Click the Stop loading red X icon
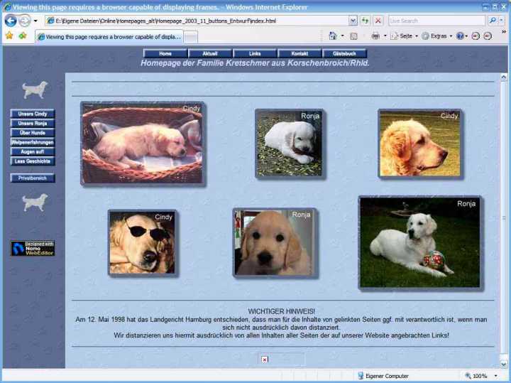 coord(378,21)
